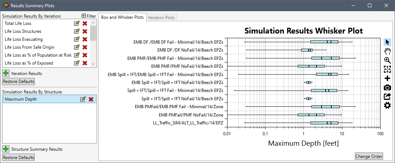Delete the Maximum Depth structure result
Viewport: 395px width, 163px height.
pyautogui.click(x=91, y=99)
